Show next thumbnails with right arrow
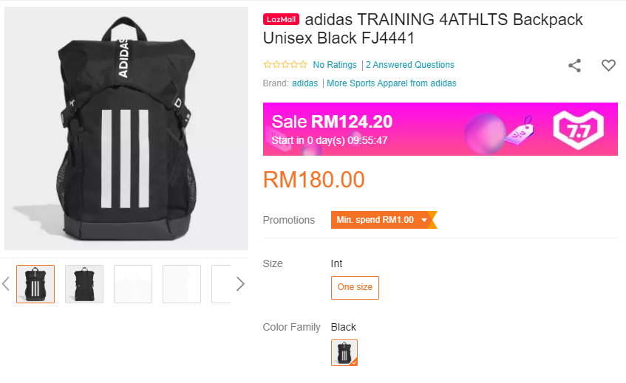The height and width of the screenshot is (383, 626). click(240, 284)
